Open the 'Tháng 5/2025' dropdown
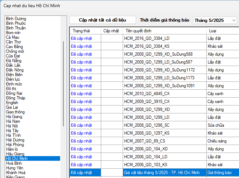The image size is (239, 178). coord(215,20)
